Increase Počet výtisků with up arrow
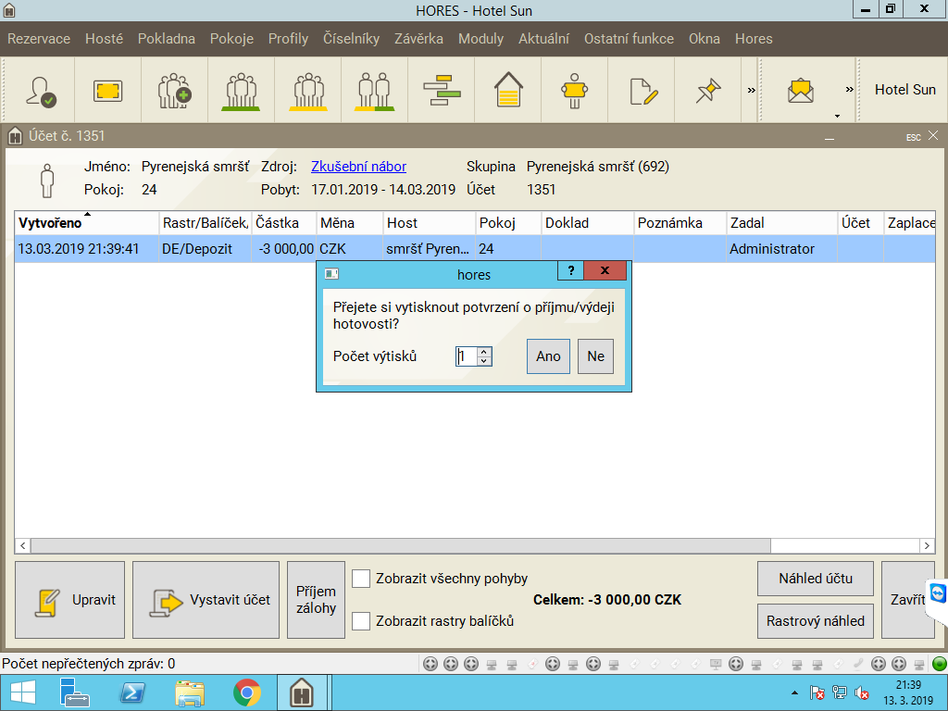 pos(484,352)
